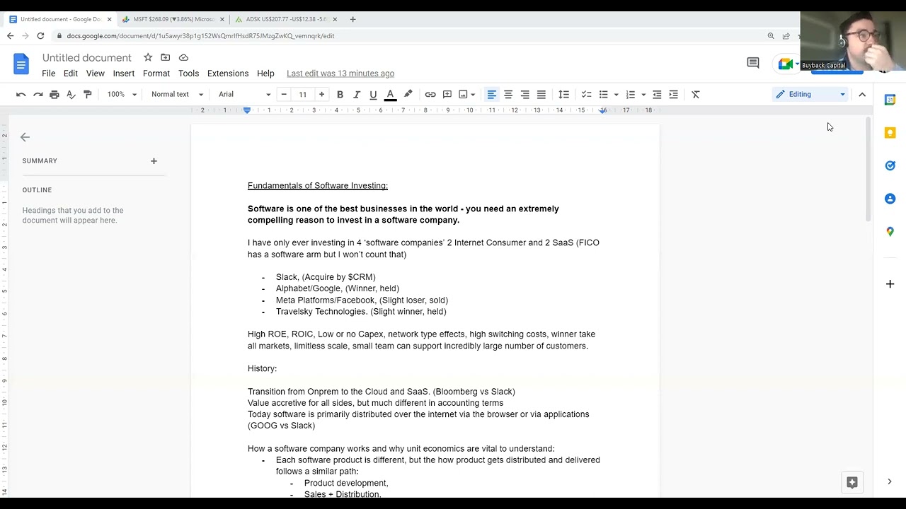Viewport: 906px width, 509px height.
Task: Open the Extensions menu
Action: click(228, 74)
